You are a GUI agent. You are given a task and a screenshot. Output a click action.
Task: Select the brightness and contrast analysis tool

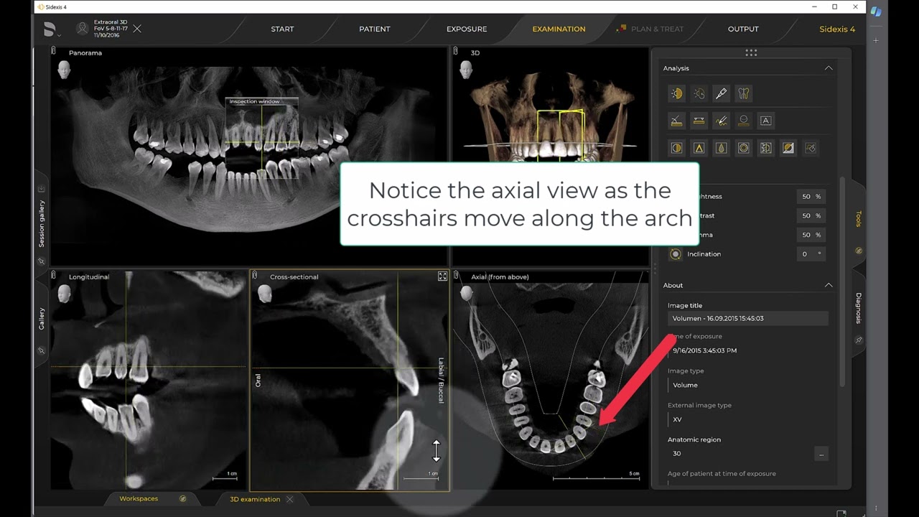[x=676, y=93]
